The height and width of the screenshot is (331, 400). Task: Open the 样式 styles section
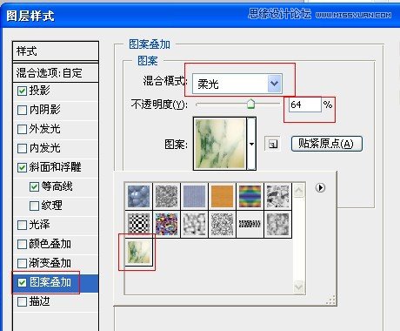point(56,51)
